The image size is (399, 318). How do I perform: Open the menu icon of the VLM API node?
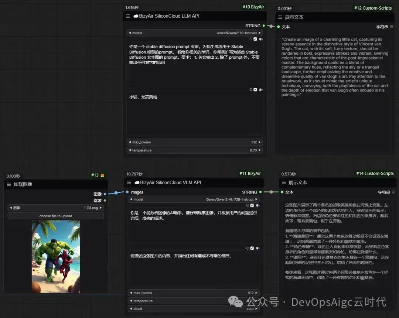(129, 182)
